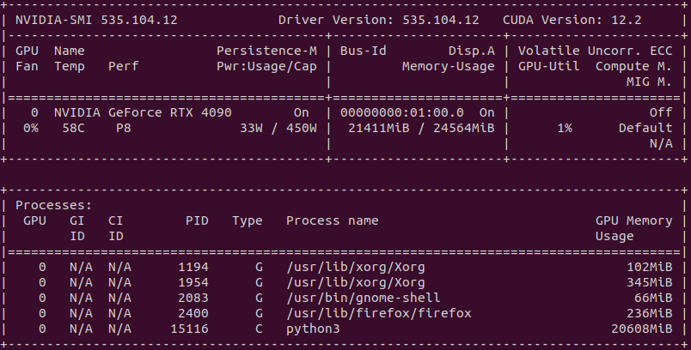Click PID 15116 of the python3 process
Viewport: 691px width, 350px height.
[190, 329]
